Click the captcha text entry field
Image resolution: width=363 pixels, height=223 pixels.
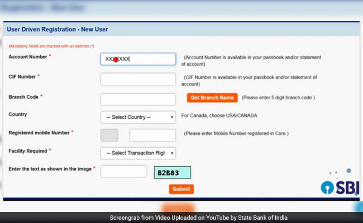(x=123, y=172)
